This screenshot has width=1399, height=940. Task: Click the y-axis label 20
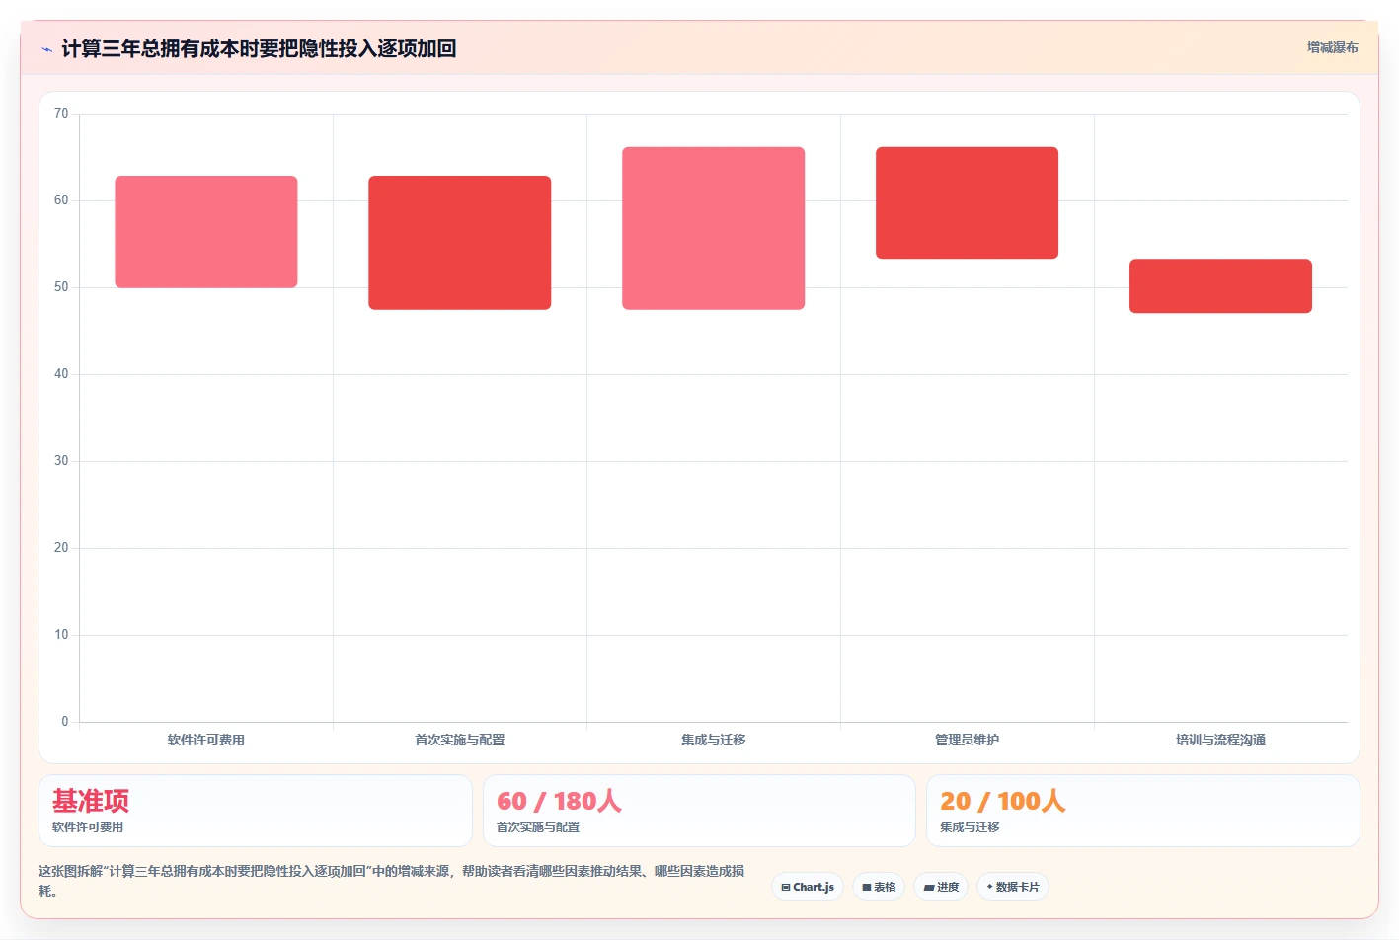(x=61, y=548)
